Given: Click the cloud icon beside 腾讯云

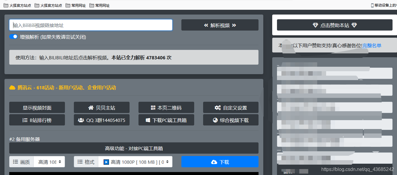Looking at the screenshot, I should pyautogui.click(x=12, y=87).
